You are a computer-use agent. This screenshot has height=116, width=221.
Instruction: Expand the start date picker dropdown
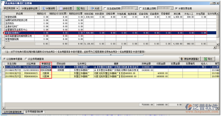coord(136,9)
